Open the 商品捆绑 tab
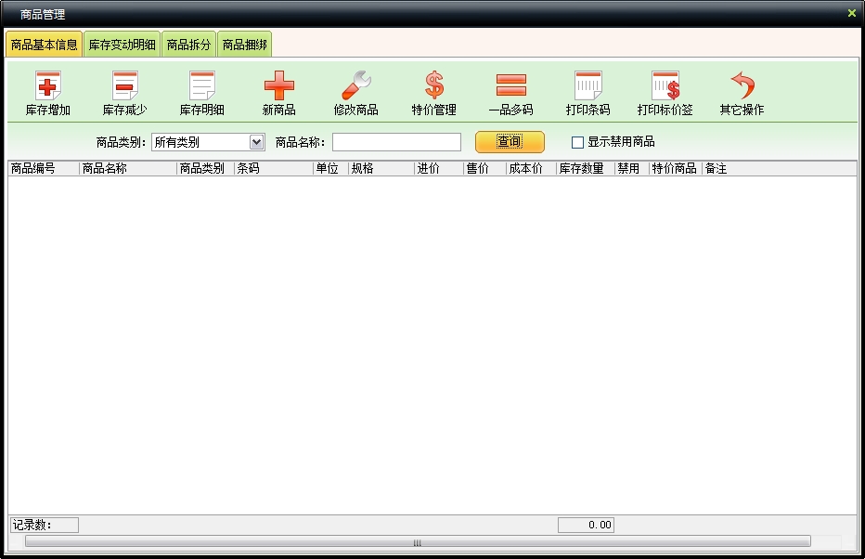 [244, 45]
